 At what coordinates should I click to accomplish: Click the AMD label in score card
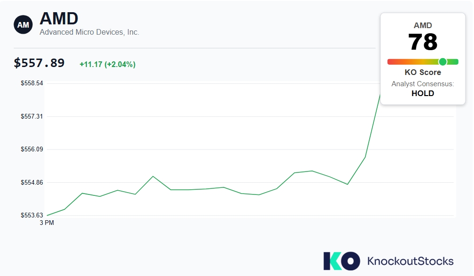423,26
